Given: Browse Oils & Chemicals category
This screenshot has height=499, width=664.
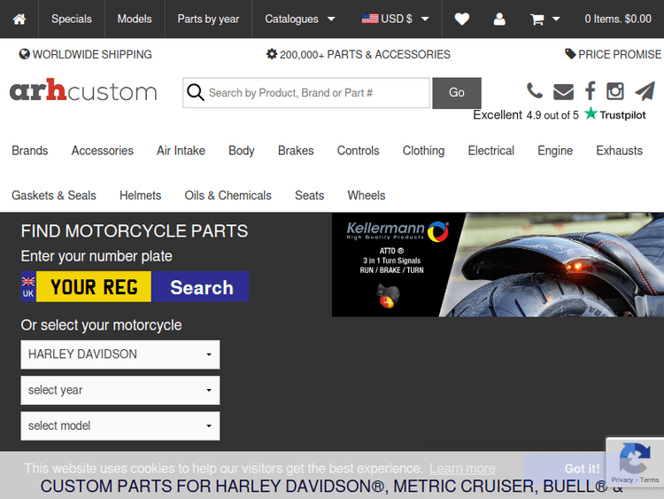Looking at the screenshot, I should [228, 196].
